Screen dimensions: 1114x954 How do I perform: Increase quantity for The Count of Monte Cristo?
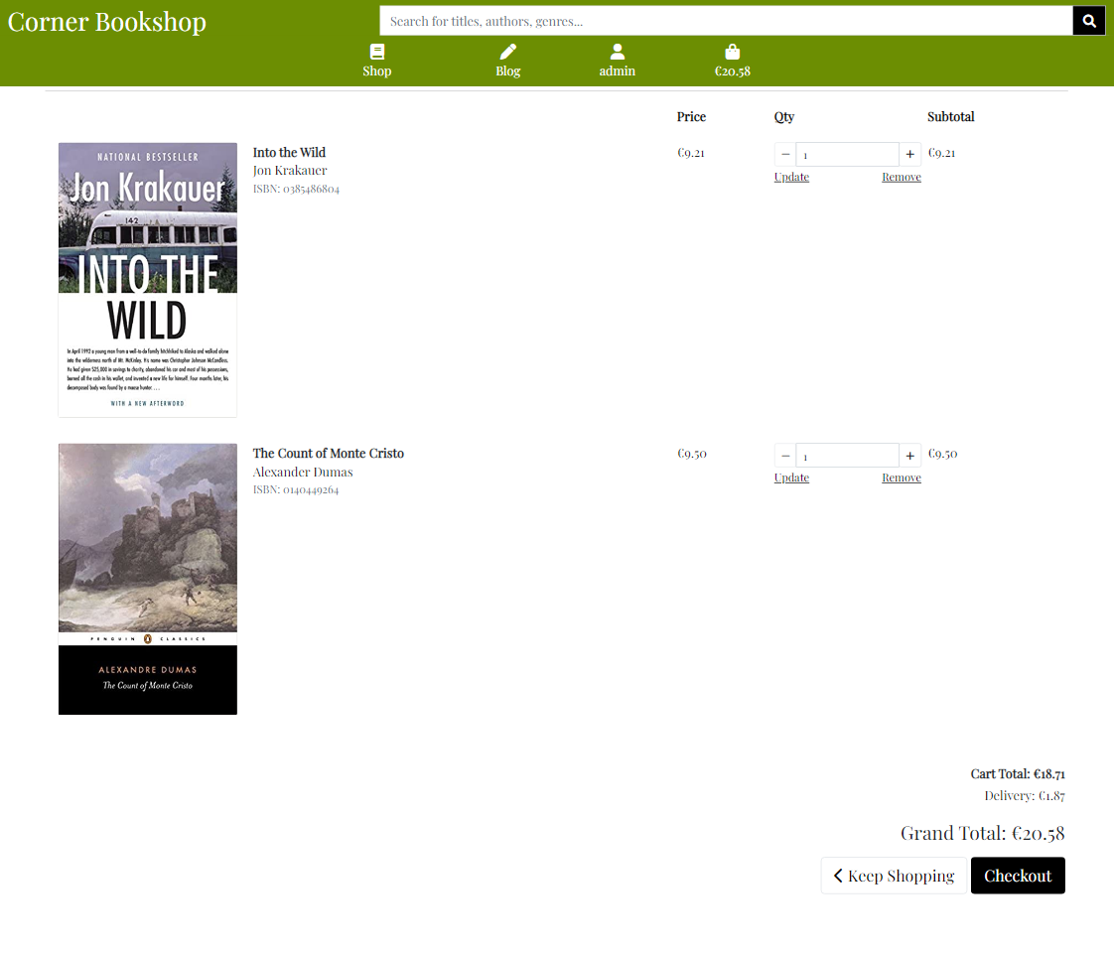(x=910, y=456)
